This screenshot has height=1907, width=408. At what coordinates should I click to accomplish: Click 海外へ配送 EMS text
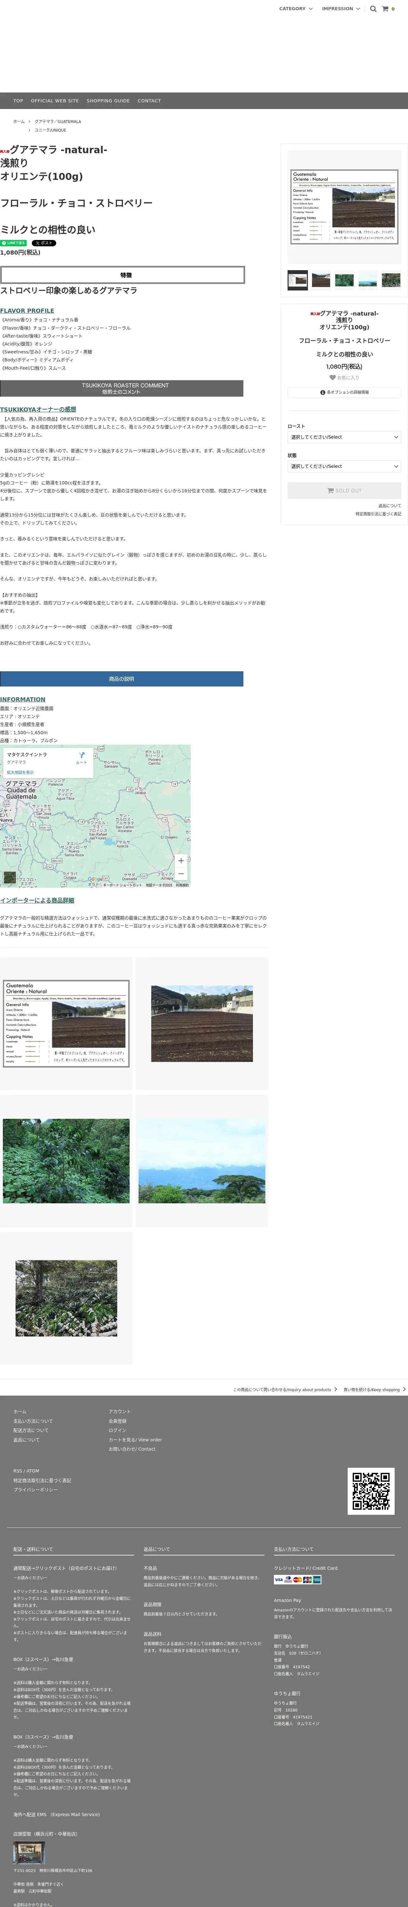point(56,1815)
